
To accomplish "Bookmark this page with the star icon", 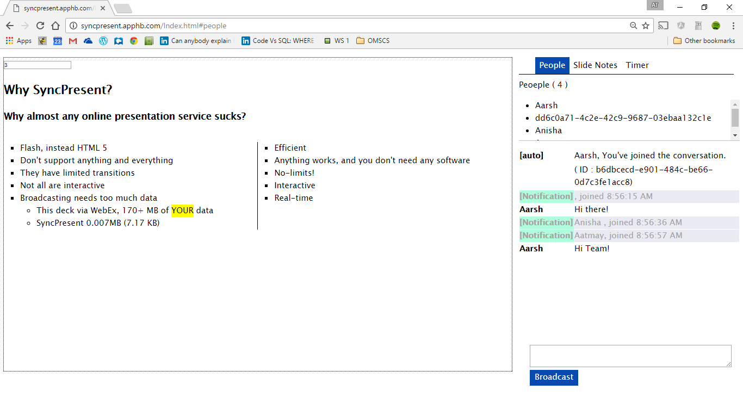I will 646,26.
